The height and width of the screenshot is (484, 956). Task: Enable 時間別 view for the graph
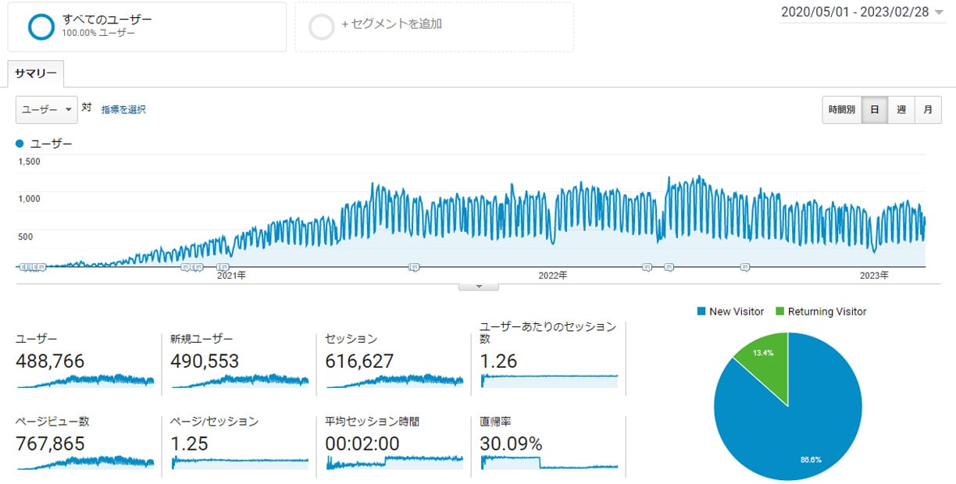click(841, 109)
